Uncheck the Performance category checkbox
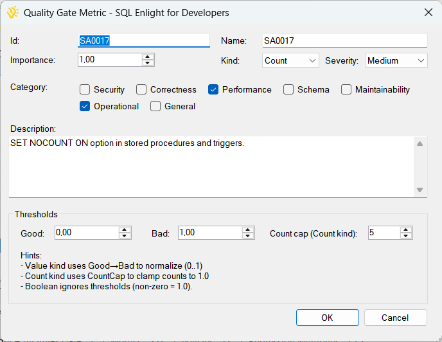 click(x=213, y=89)
